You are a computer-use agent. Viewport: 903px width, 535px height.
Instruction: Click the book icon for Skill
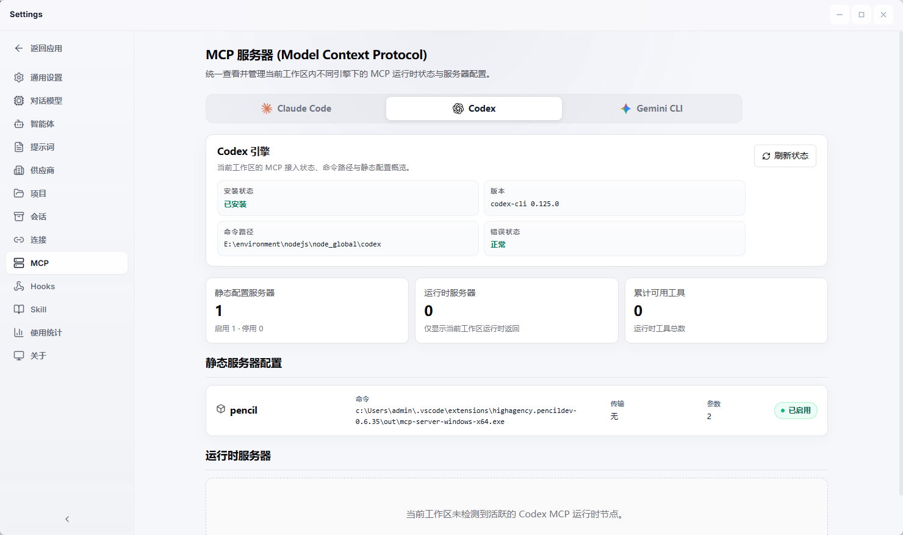[19, 309]
